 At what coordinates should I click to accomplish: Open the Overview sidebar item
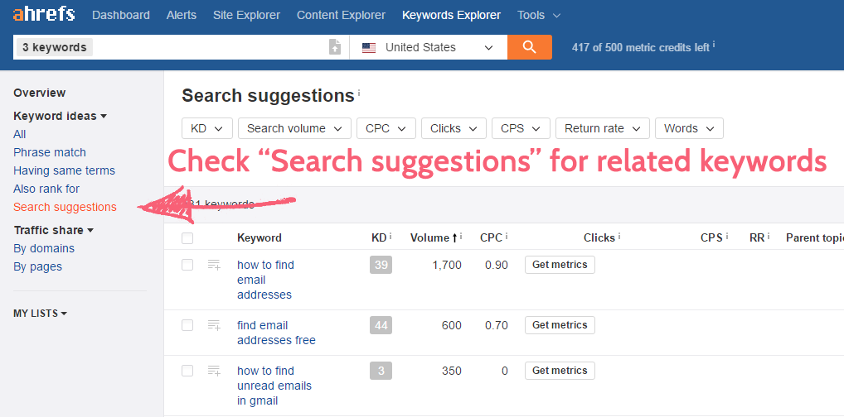[x=39, y=93]
